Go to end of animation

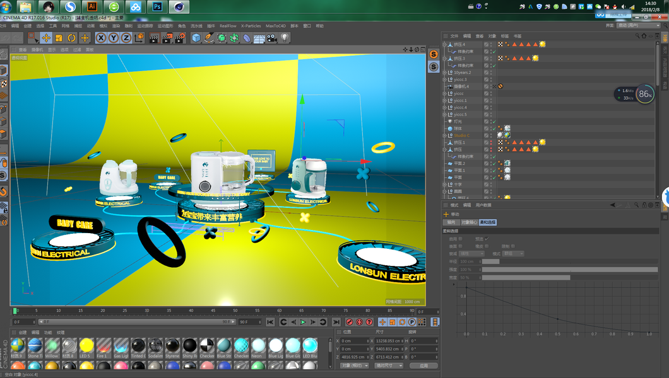pyautogui.click(x=336, y=322)
